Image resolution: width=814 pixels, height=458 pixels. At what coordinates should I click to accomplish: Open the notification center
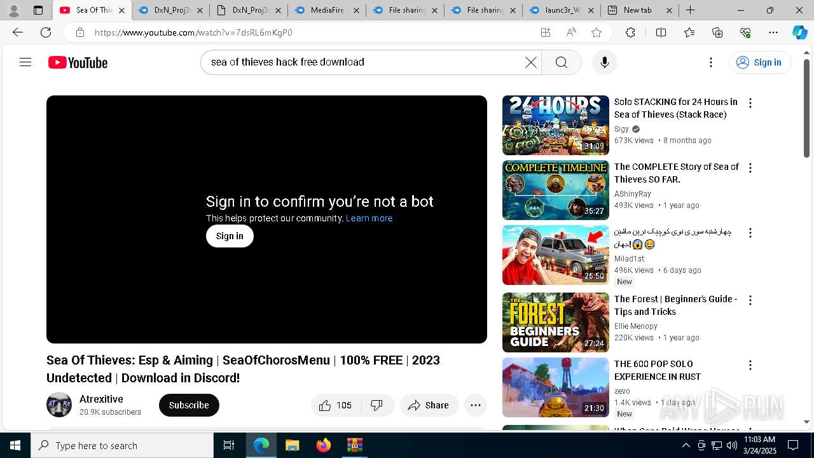(x=793, y=445)
